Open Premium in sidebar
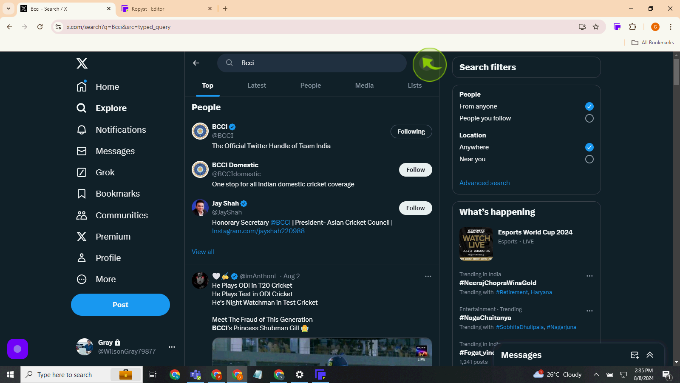The height and width of the screenshot is (383, 680). [x=104, y=237]
